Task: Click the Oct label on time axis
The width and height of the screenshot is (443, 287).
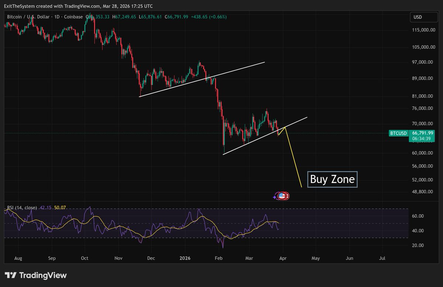Action: (x=85, y=259)
